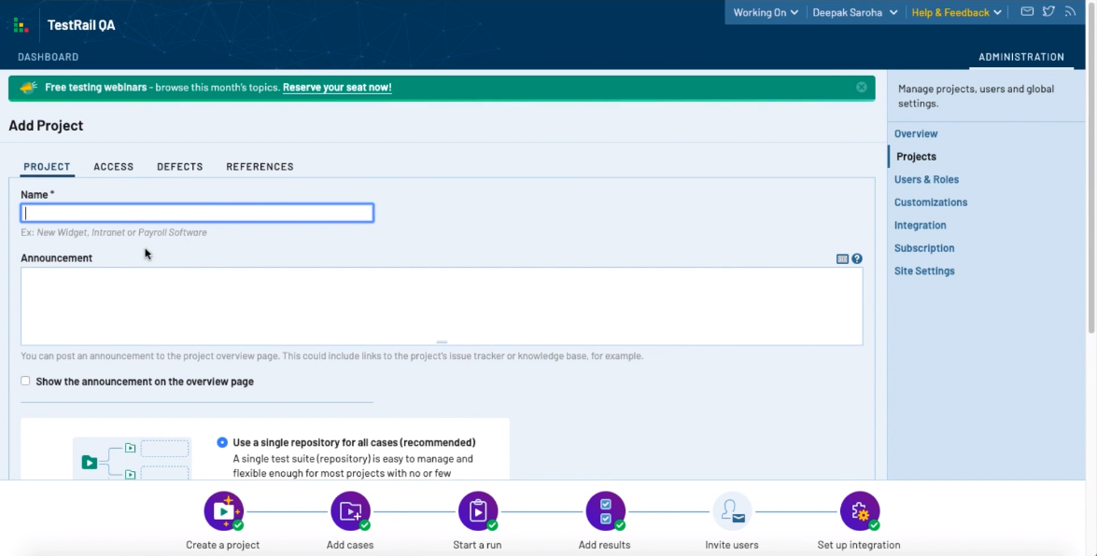Expand the Working On dropdown
This screenshot has height=556, width=1097.
[x=766, y=13]
